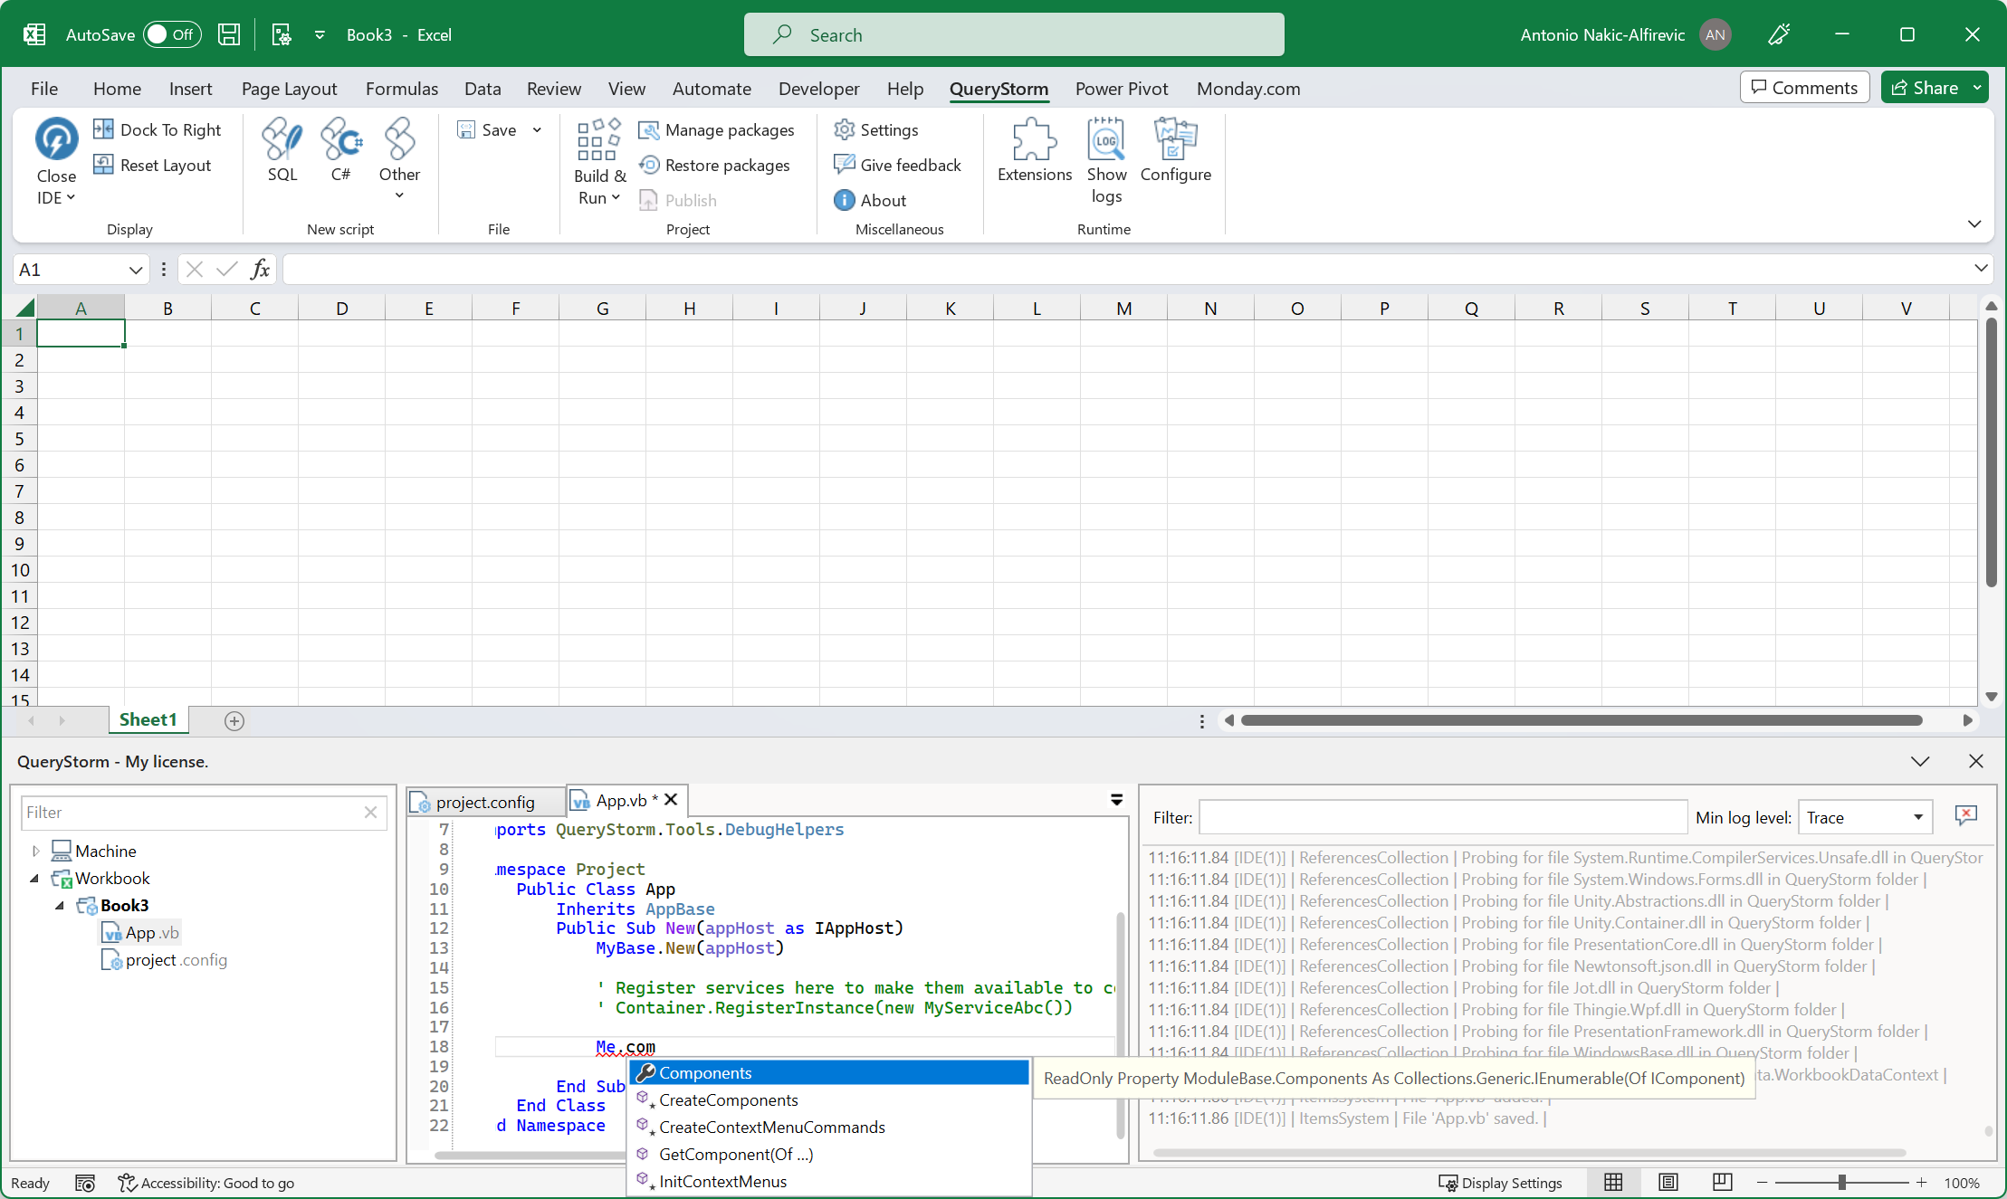Screen dimensions: 2007x1199
Task: Switch to Page Layout view in status bar
Action: [1668, 1182]
